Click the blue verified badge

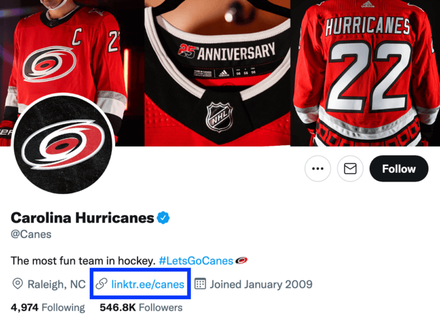coord(163,218)
